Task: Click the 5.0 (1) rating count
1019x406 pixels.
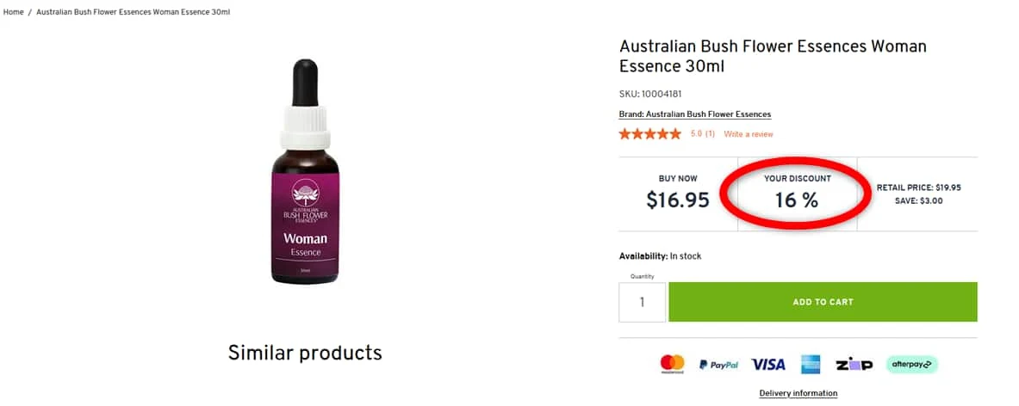Action: tap(703, 134)
